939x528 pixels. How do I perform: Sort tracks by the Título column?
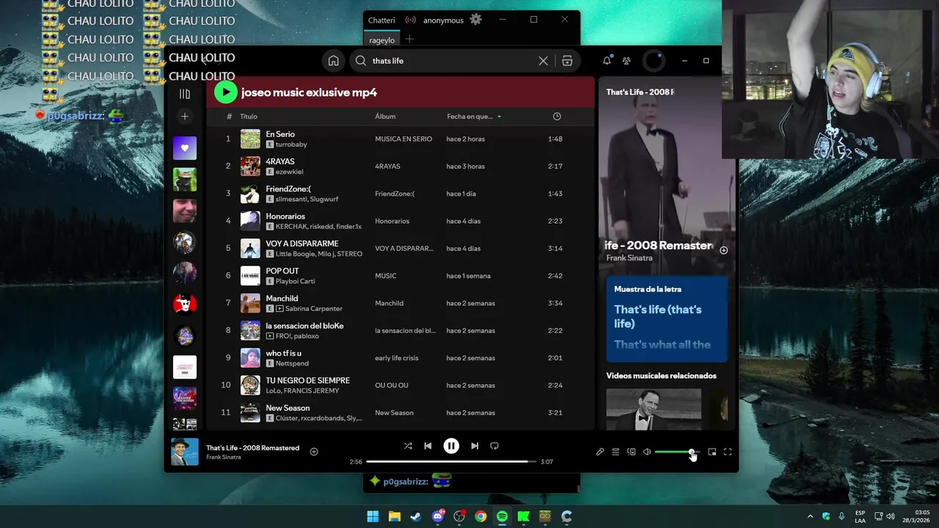point(249,117)
